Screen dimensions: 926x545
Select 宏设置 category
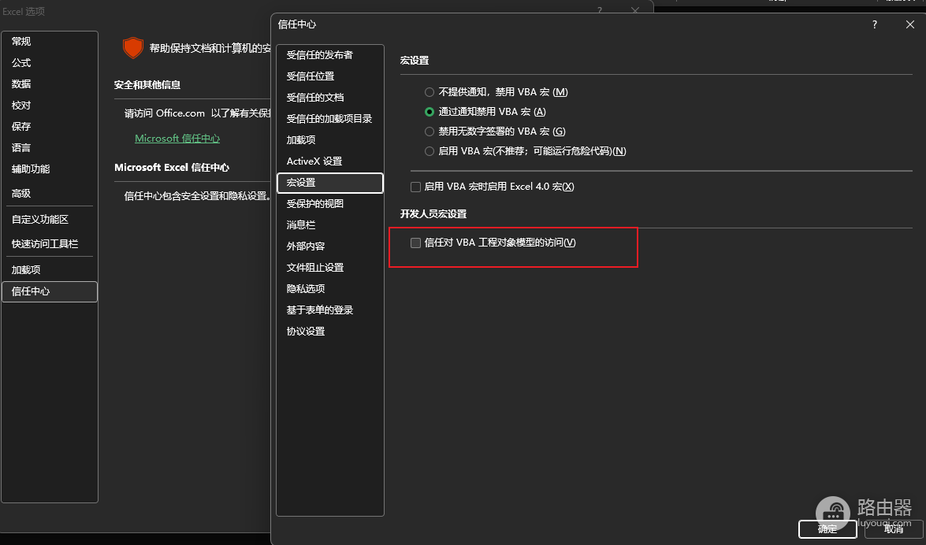(x=330, y=183)
